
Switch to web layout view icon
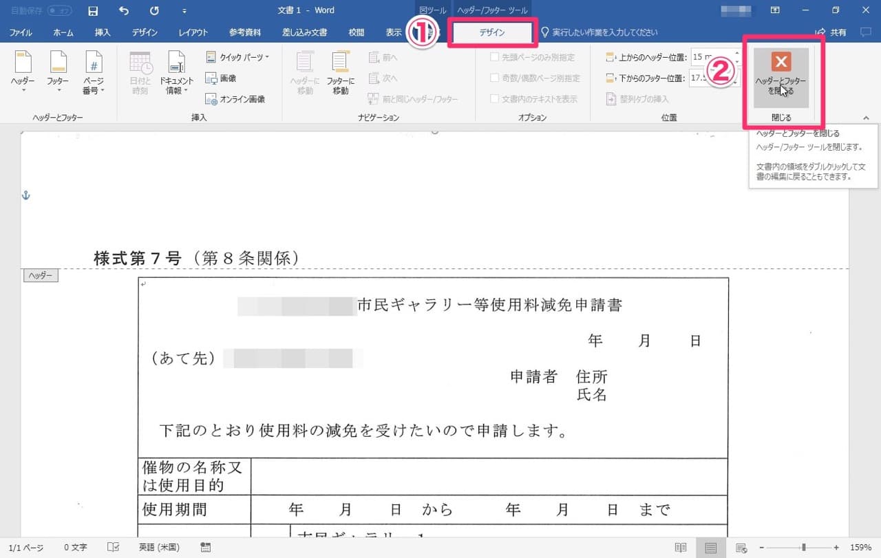(x=741, y=548)
